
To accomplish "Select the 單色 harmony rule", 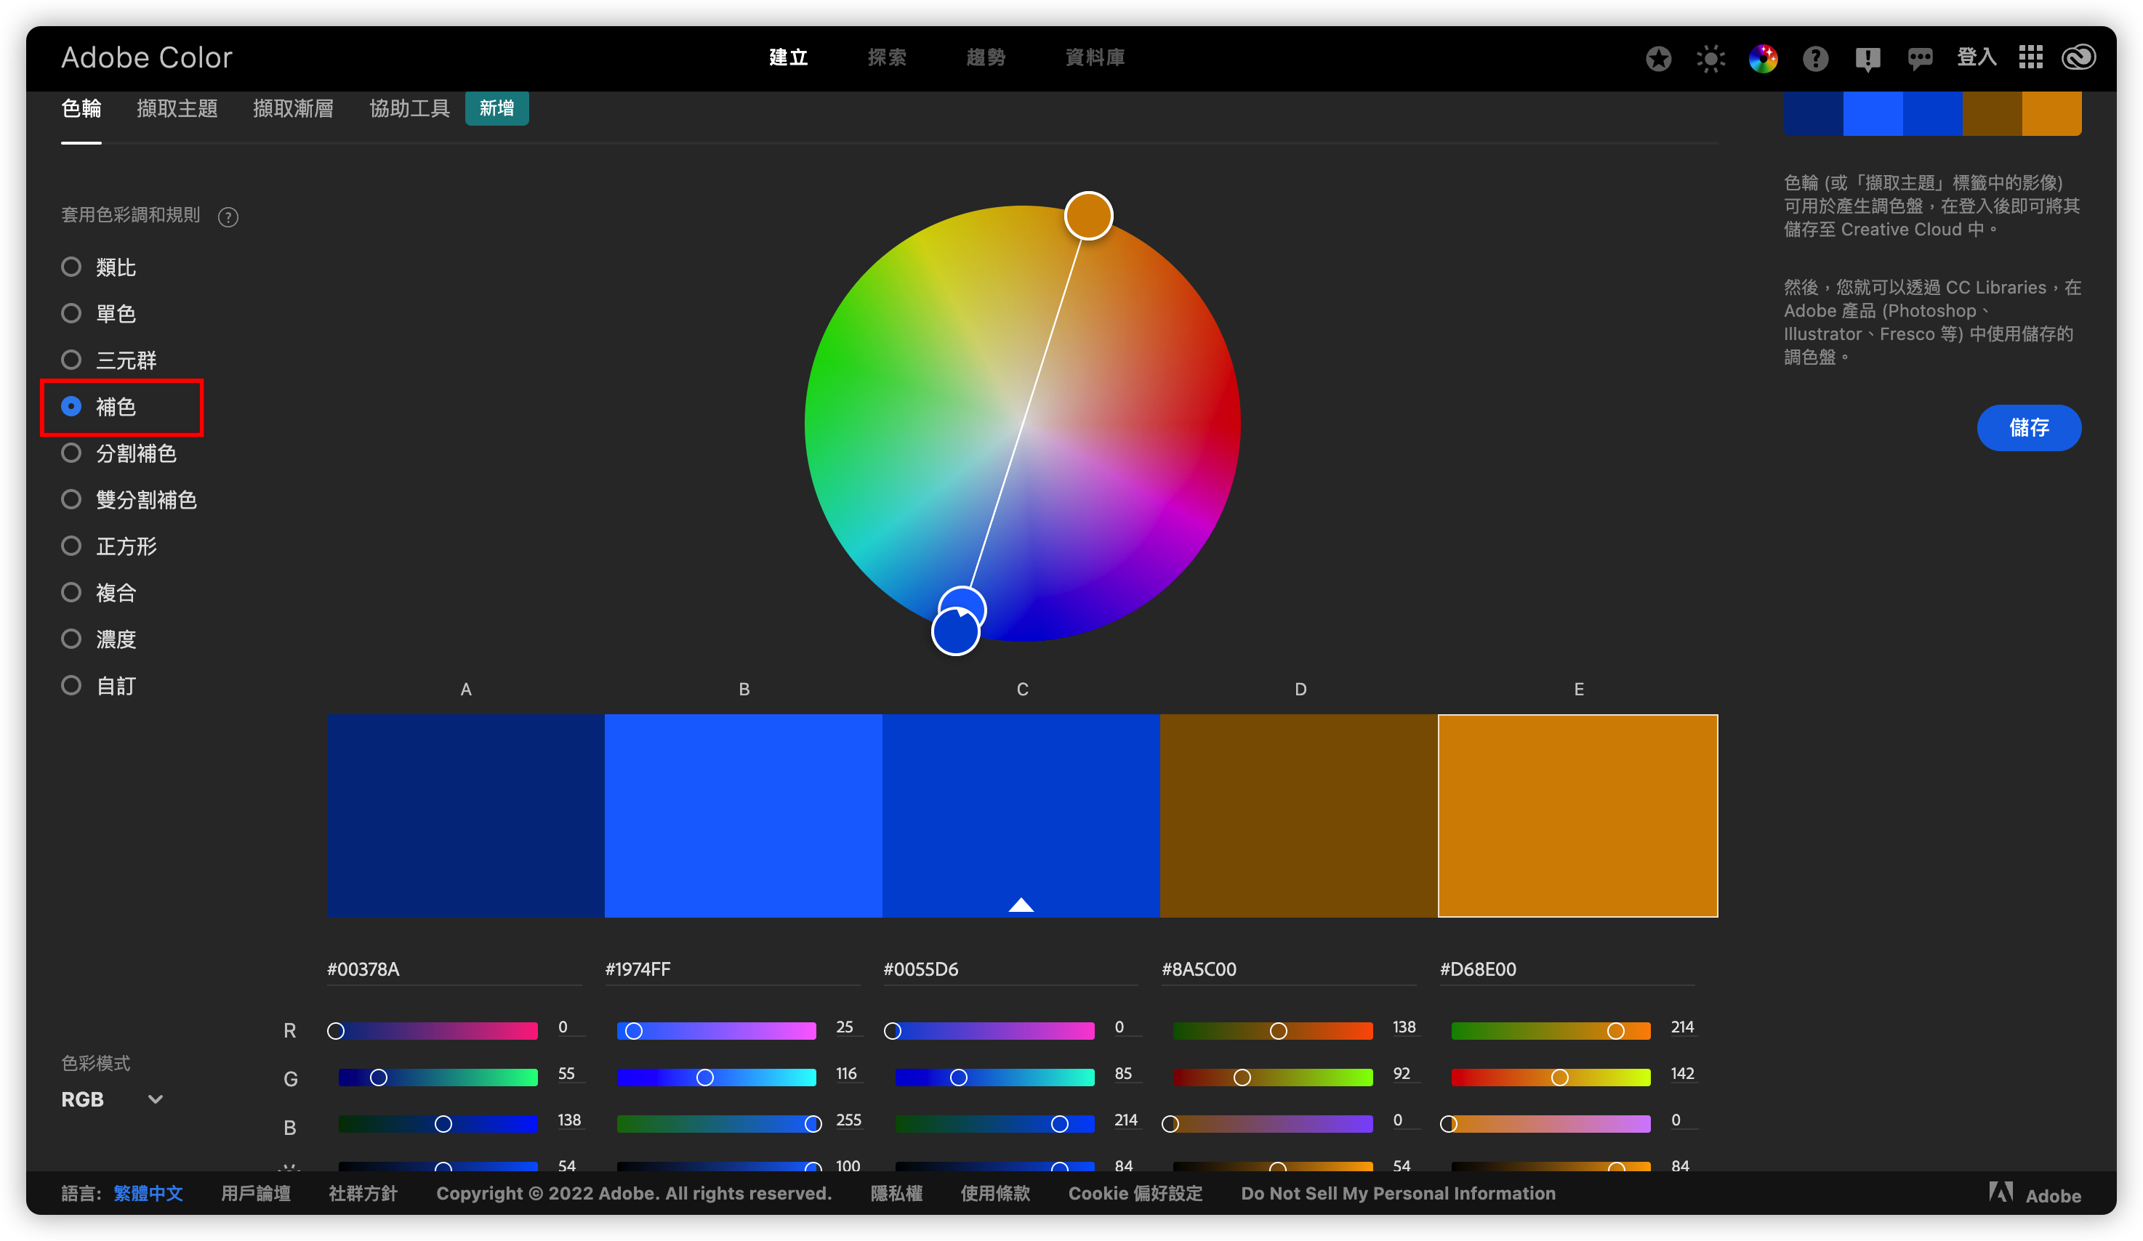I will (x=100, y=314).
